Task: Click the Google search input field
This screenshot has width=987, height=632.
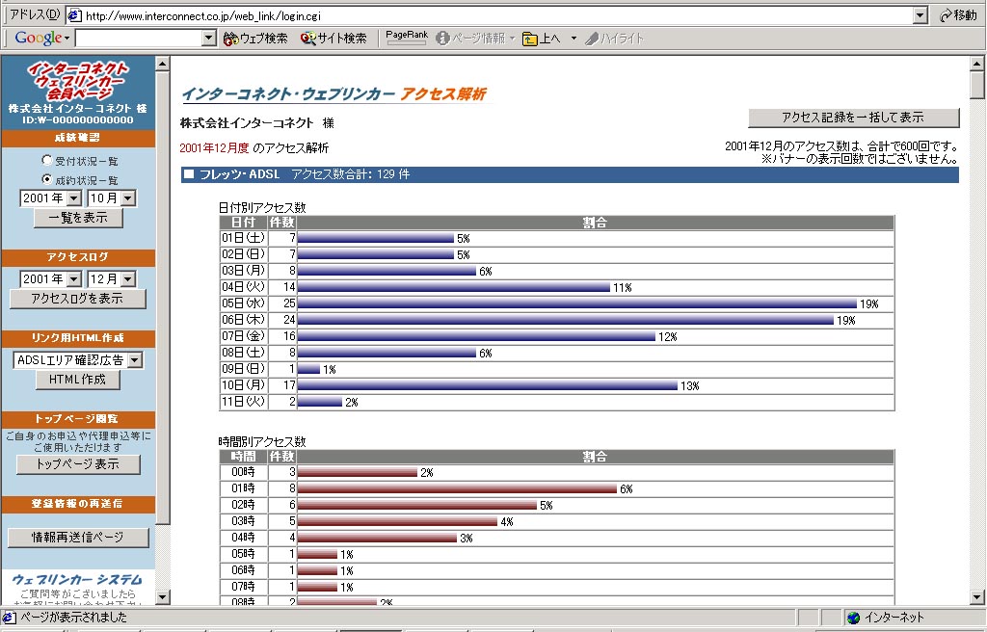Action: (x=139, y=39)
